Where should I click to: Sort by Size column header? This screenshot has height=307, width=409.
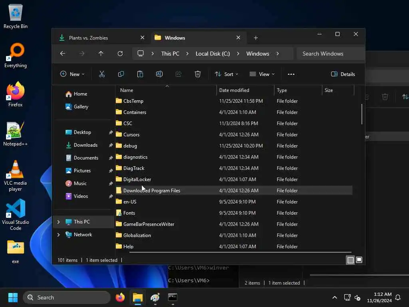pos(338,90)
